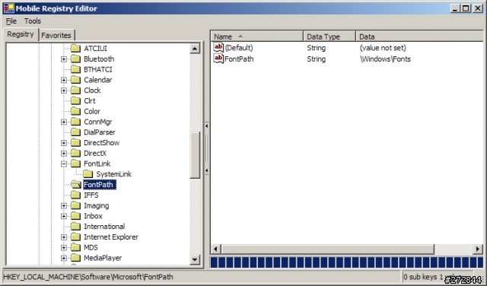Switch to the Regsitry tab

(x=21, y=34)
